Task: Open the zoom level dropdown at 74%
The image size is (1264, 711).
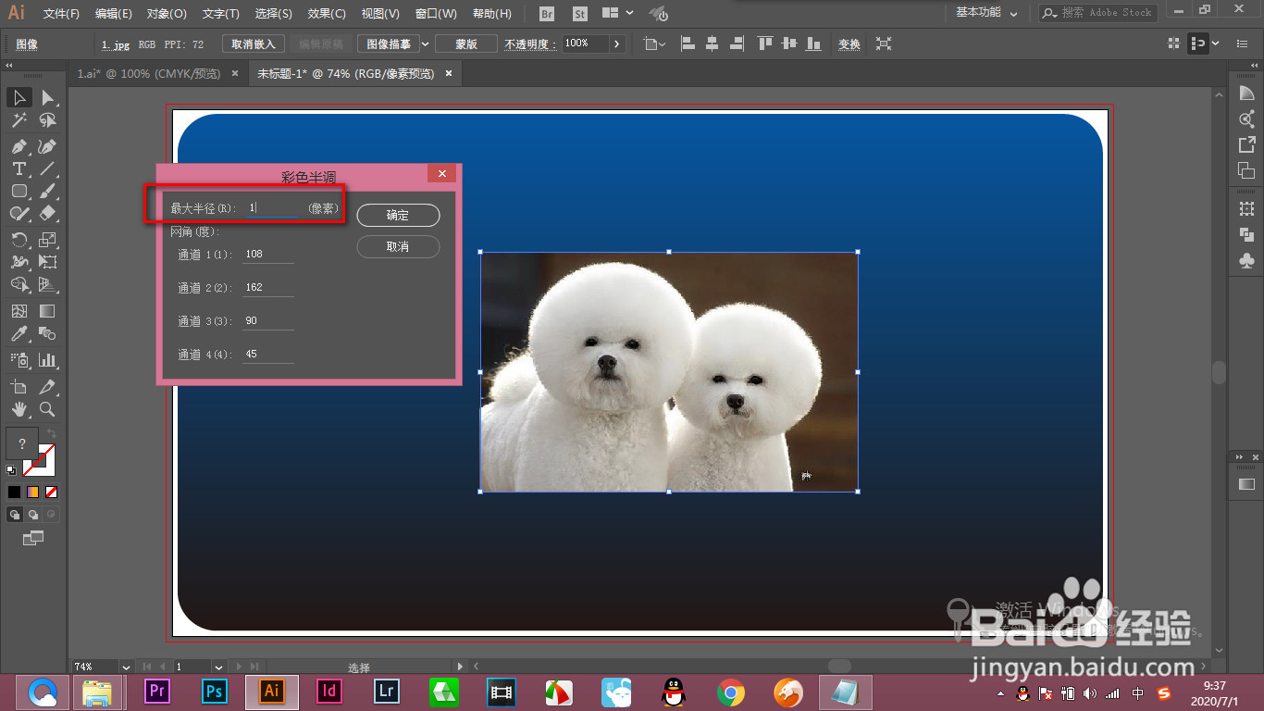Action: pos(125,667)
